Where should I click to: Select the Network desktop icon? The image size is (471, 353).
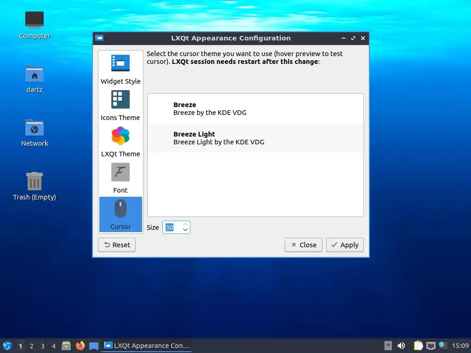coord(34,133)
